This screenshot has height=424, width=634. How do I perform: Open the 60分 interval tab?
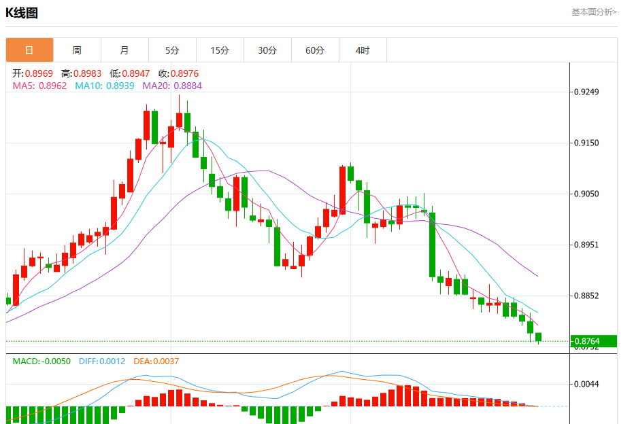coord(316,50)
